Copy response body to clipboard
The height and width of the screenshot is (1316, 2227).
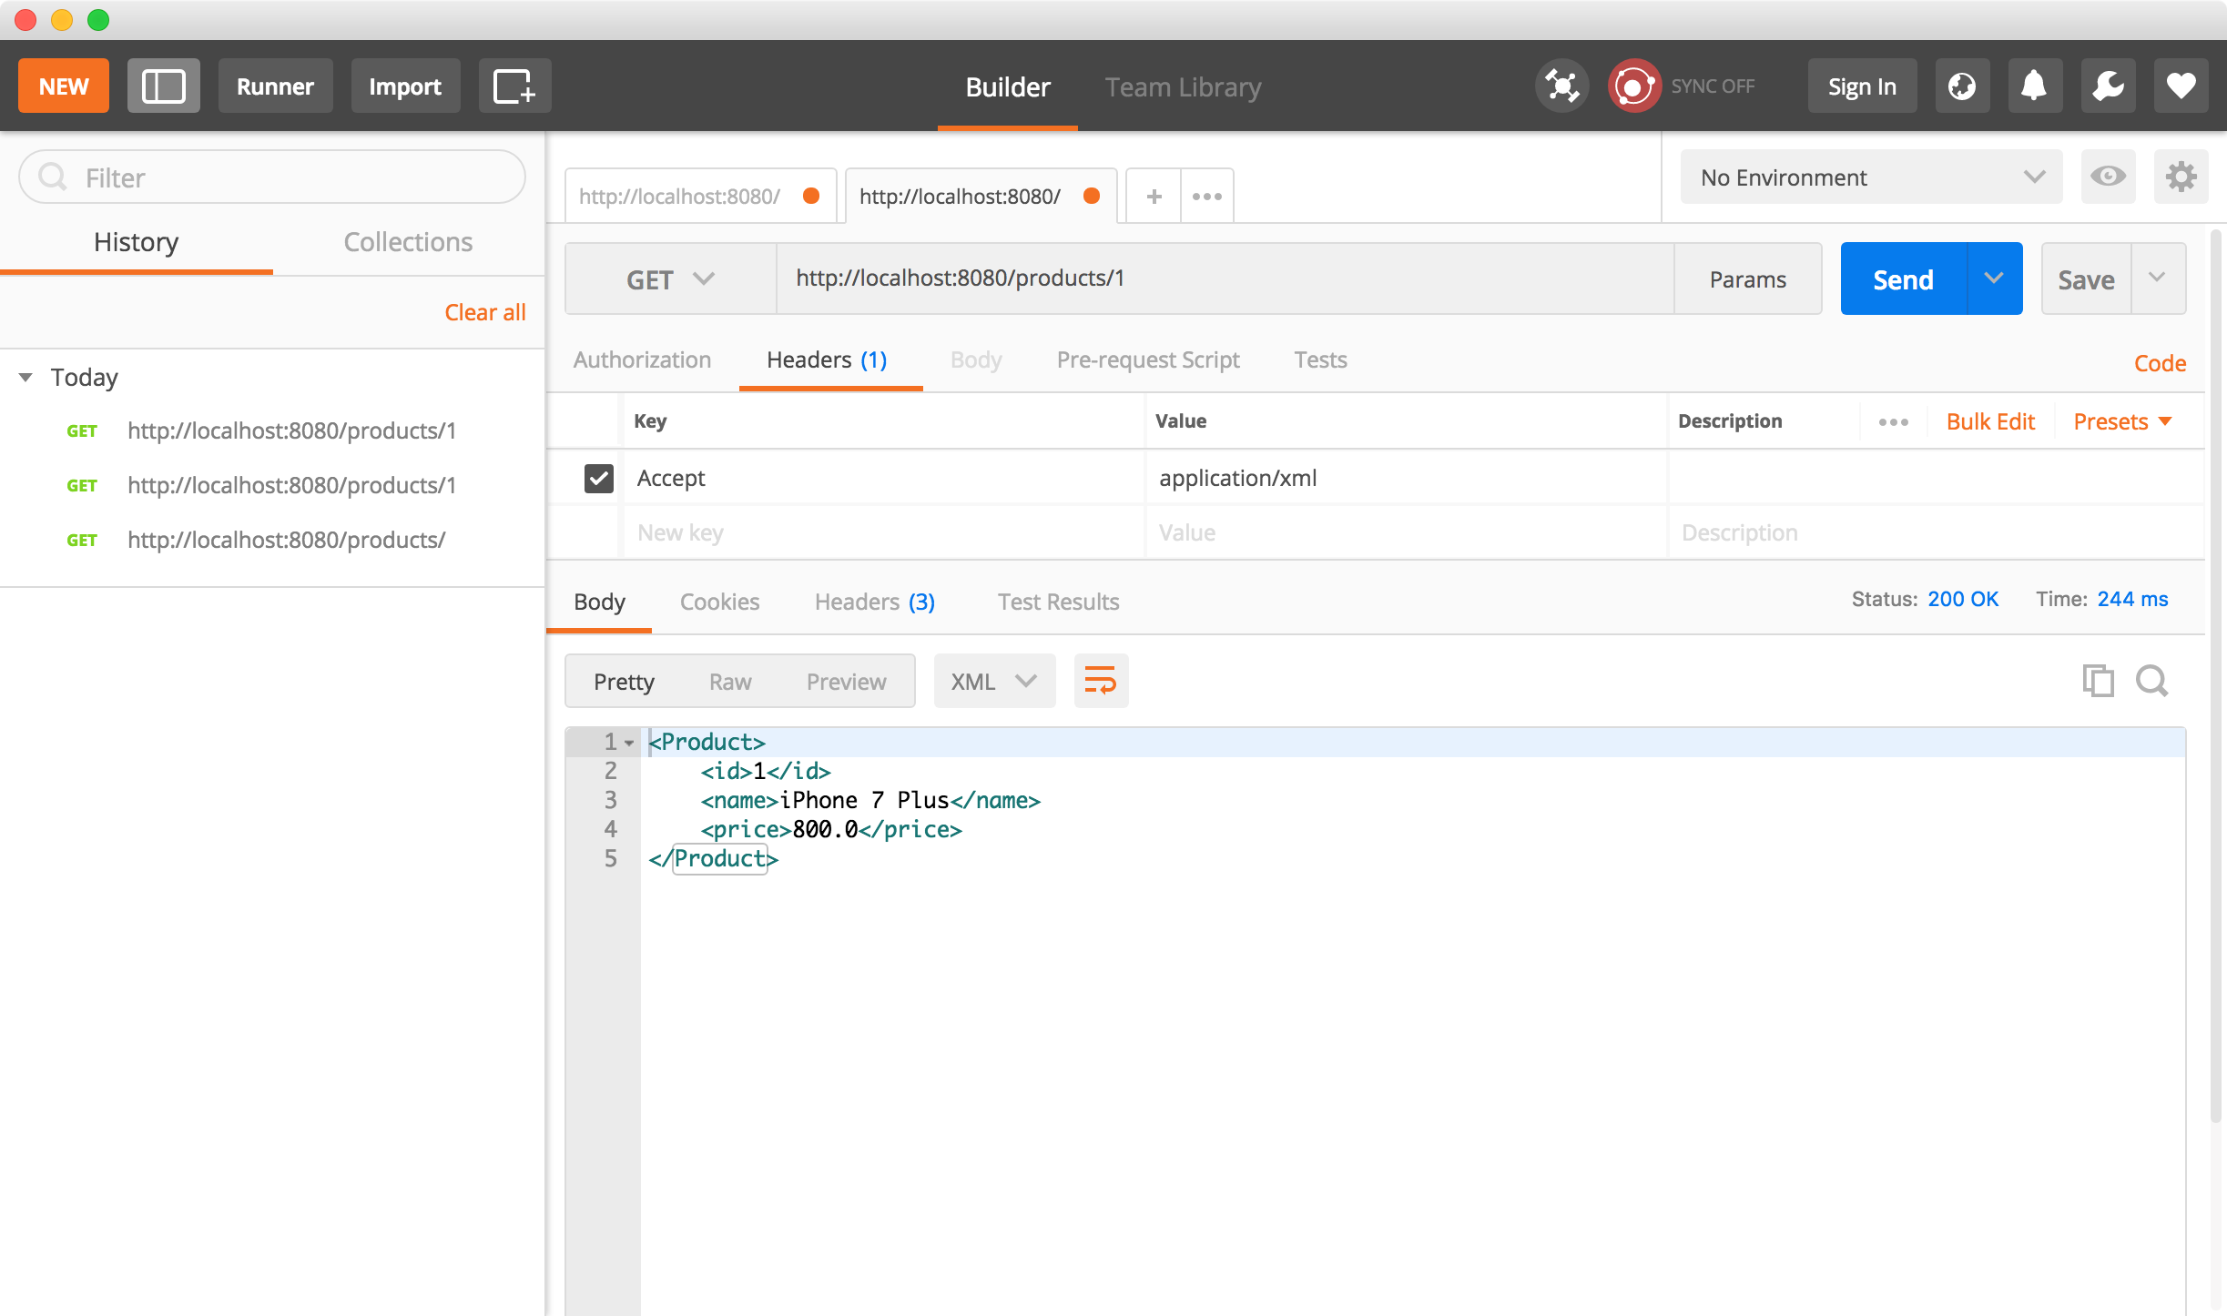tap(2098, 681)
